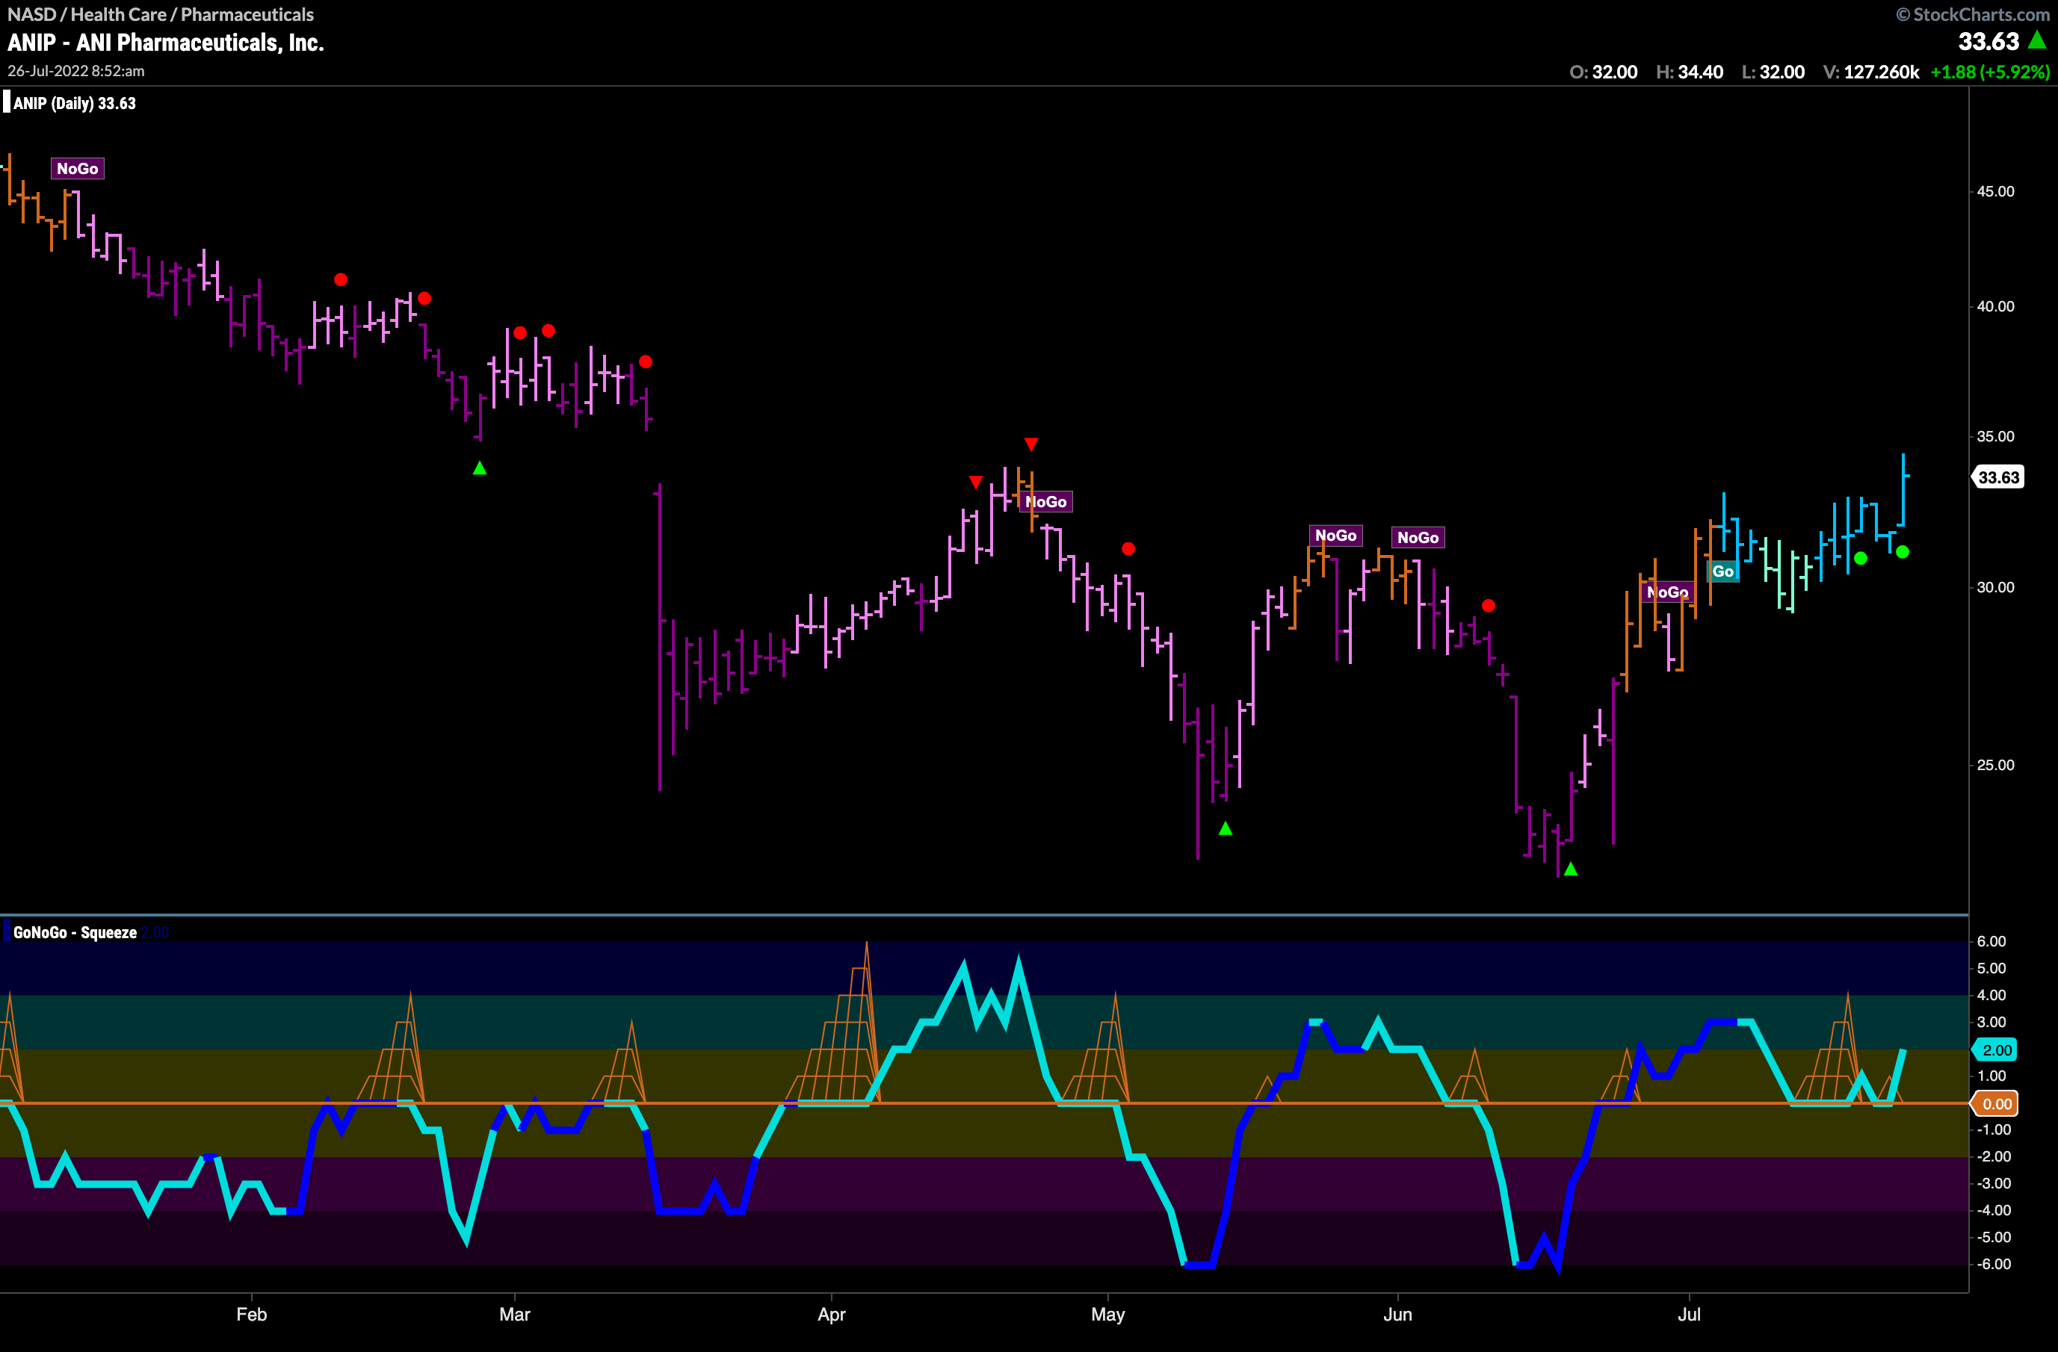Click the lower red down triangle in mid-April

[975, 482]
